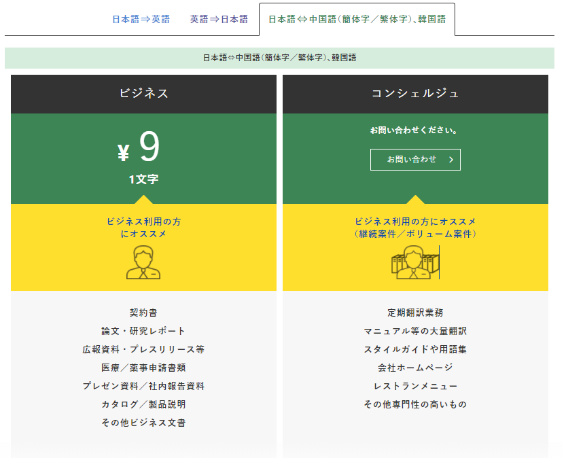Click the ¥9 price figure
Screen dimensions: 566x458
coord(139,147)
